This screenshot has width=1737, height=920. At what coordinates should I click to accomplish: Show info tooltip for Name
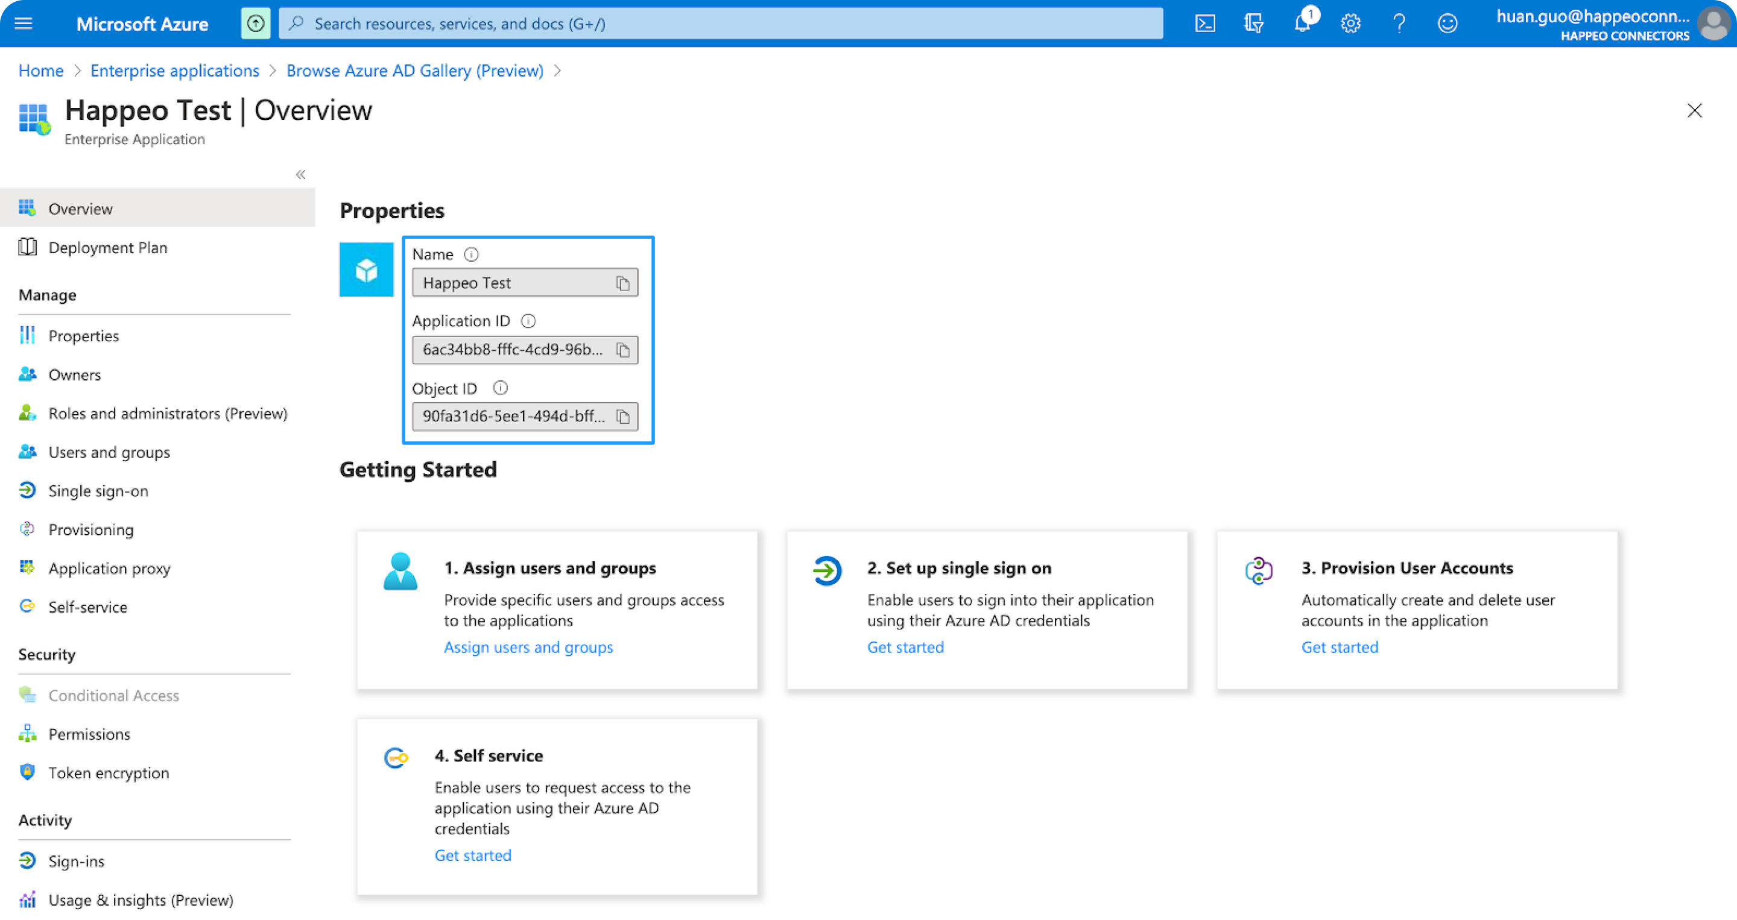point(471,255)
